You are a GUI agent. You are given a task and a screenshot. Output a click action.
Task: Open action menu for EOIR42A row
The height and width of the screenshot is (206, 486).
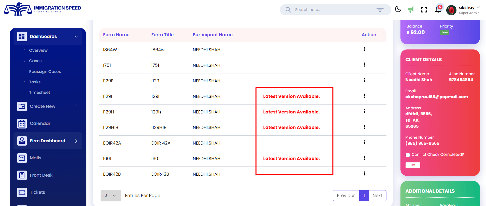pyautogui.click(x=364, y=142)
